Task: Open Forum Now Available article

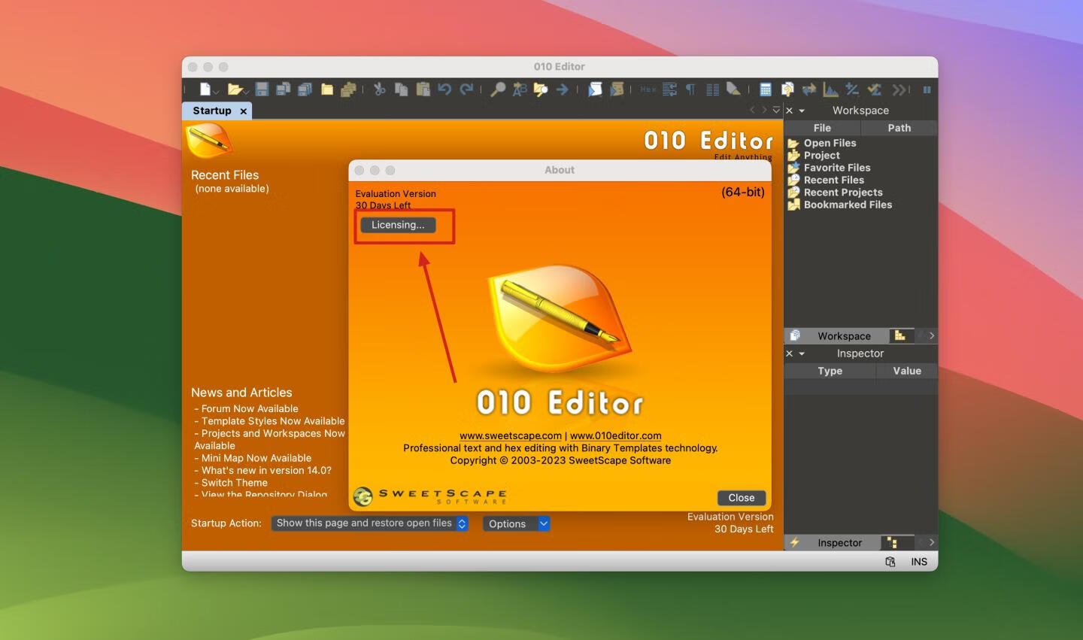Action: pos(250,409)
